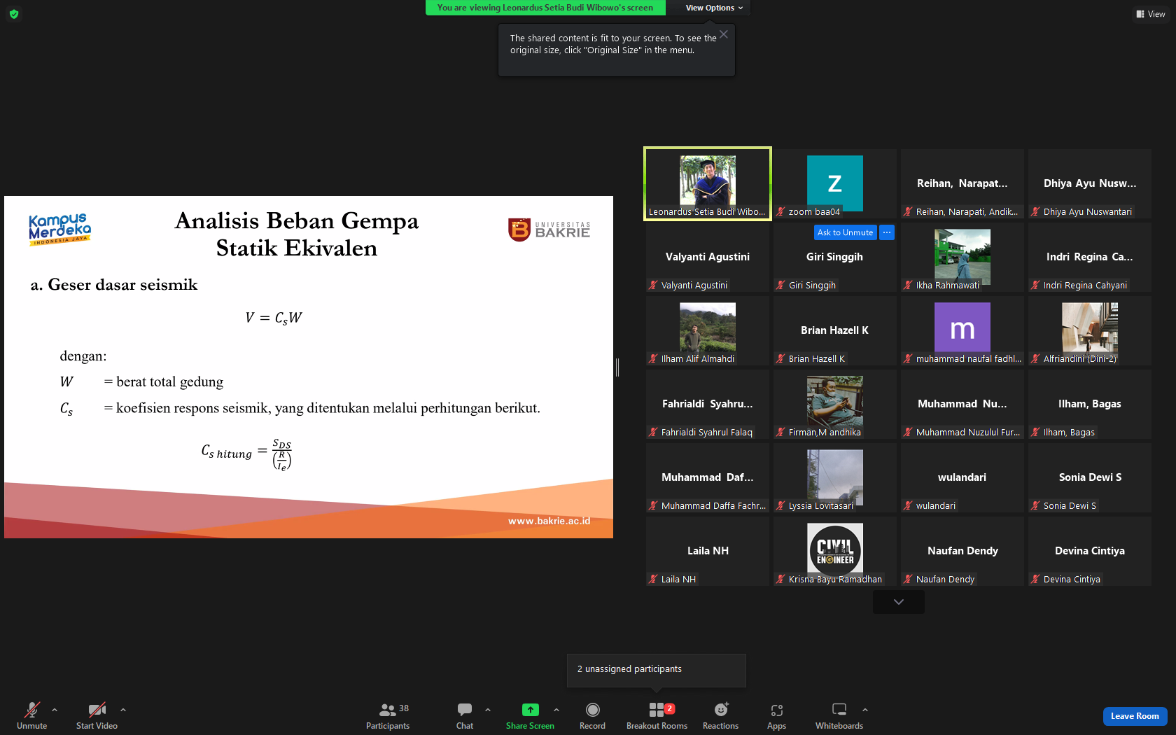Click Naufan Dendy participant tile

(x=962, y=551)
